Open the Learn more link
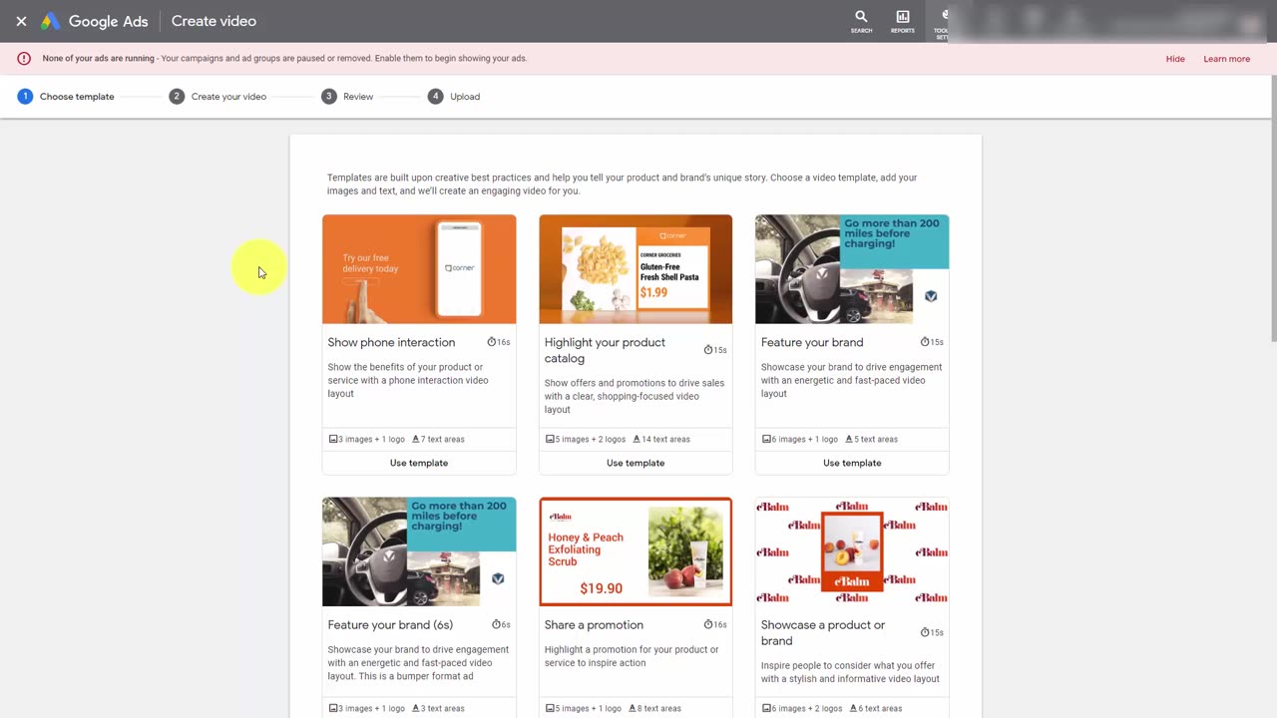Screen dimensions: 1277x718 1226,59
